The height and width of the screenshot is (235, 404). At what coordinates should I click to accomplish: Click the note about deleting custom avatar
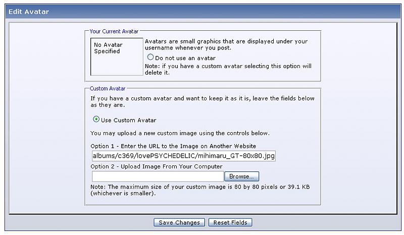(228, 69)
